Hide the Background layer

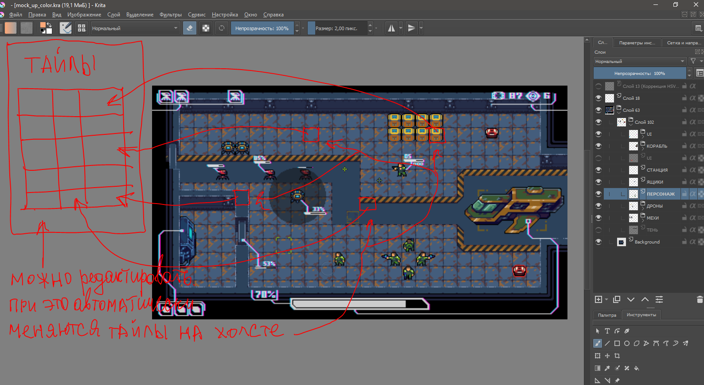[x=598, y=242]
